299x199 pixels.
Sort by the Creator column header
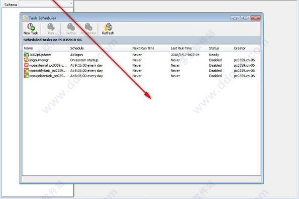tap(240, 48)
